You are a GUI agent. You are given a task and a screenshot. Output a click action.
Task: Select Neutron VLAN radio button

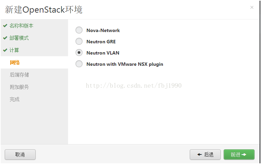pos(79,53)
